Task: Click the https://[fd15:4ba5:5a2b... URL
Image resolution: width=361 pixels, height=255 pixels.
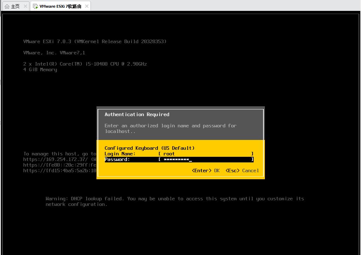Action: (60, 170)
